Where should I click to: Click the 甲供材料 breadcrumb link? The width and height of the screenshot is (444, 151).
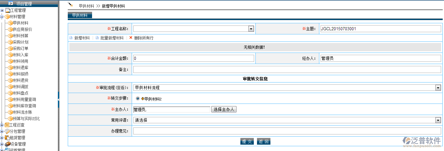click(x=86, y=6)
